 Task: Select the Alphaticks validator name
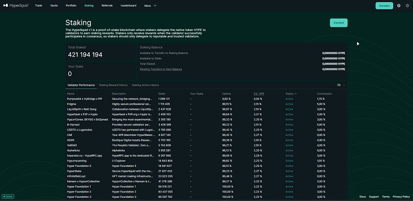pyautogui.click(x=73, y=150)
